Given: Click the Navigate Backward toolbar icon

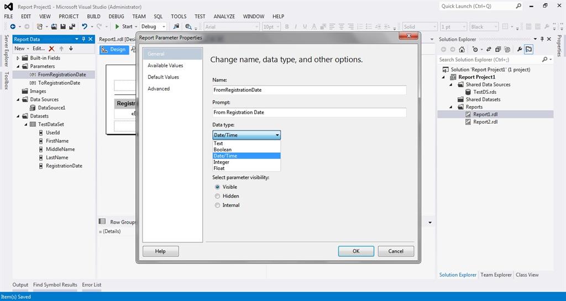Looking at the screenshot, I should pos(13,27).
